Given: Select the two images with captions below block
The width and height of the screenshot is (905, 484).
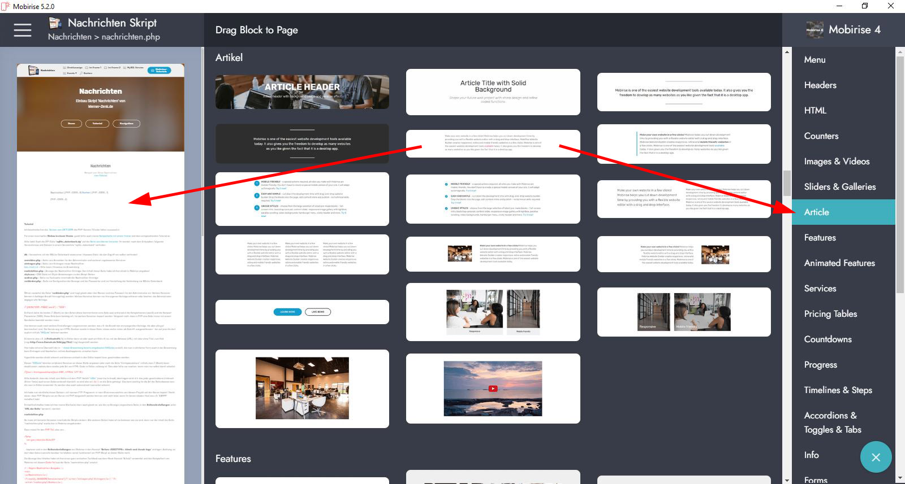Looking at the screenshot, I should [493, 312].
